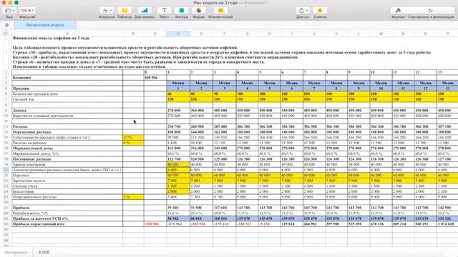Click the Прибыль нарастающий итог label
The height and width of the screenshot is (257, 458).
[67, 224]
